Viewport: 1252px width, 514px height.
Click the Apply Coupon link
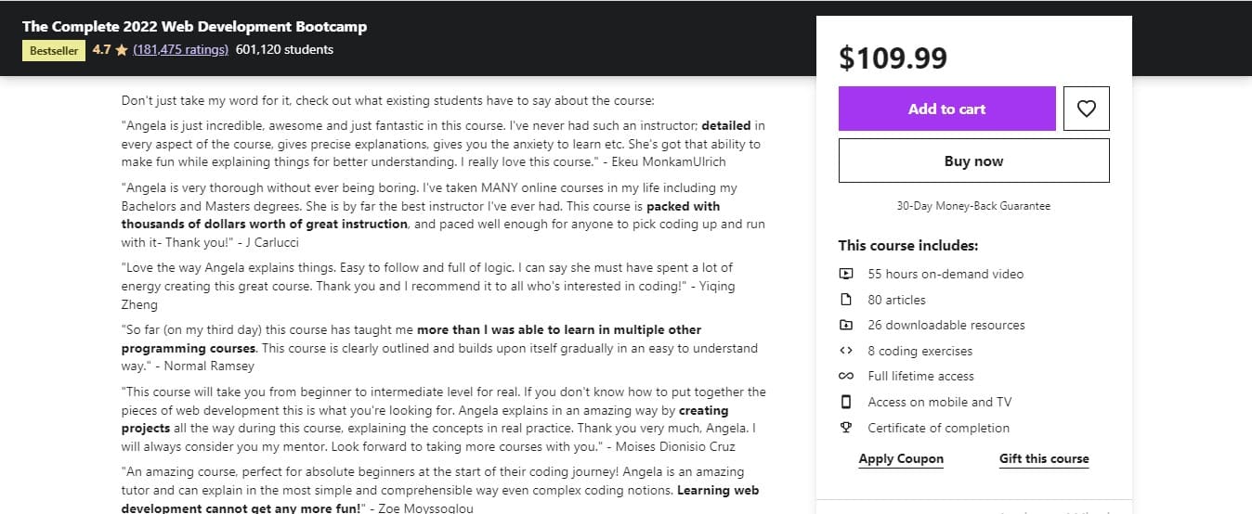pos(901,459)
